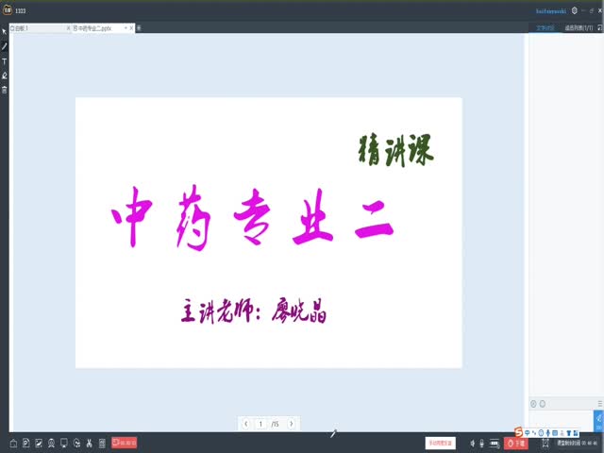Screen dimensions: 604x453
Task: Click the scissors screenshot icon
Action: click(90, 443)
